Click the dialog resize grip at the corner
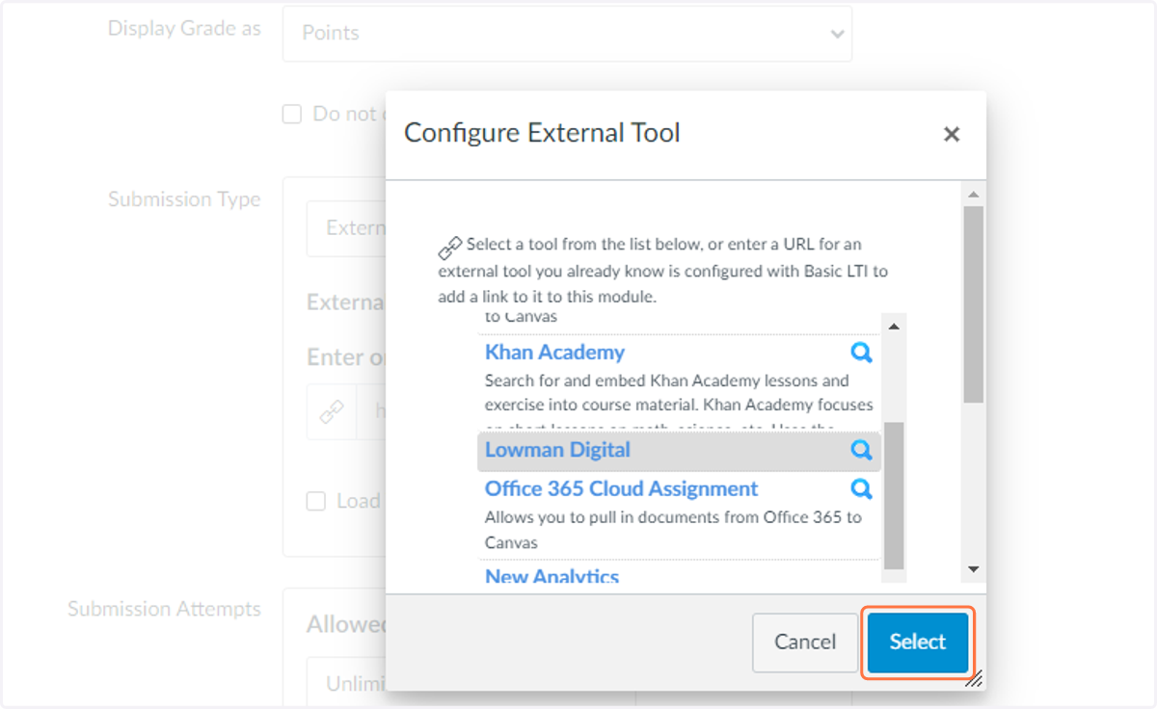This screenshot has width=1157, height=709. pos(975,679)
